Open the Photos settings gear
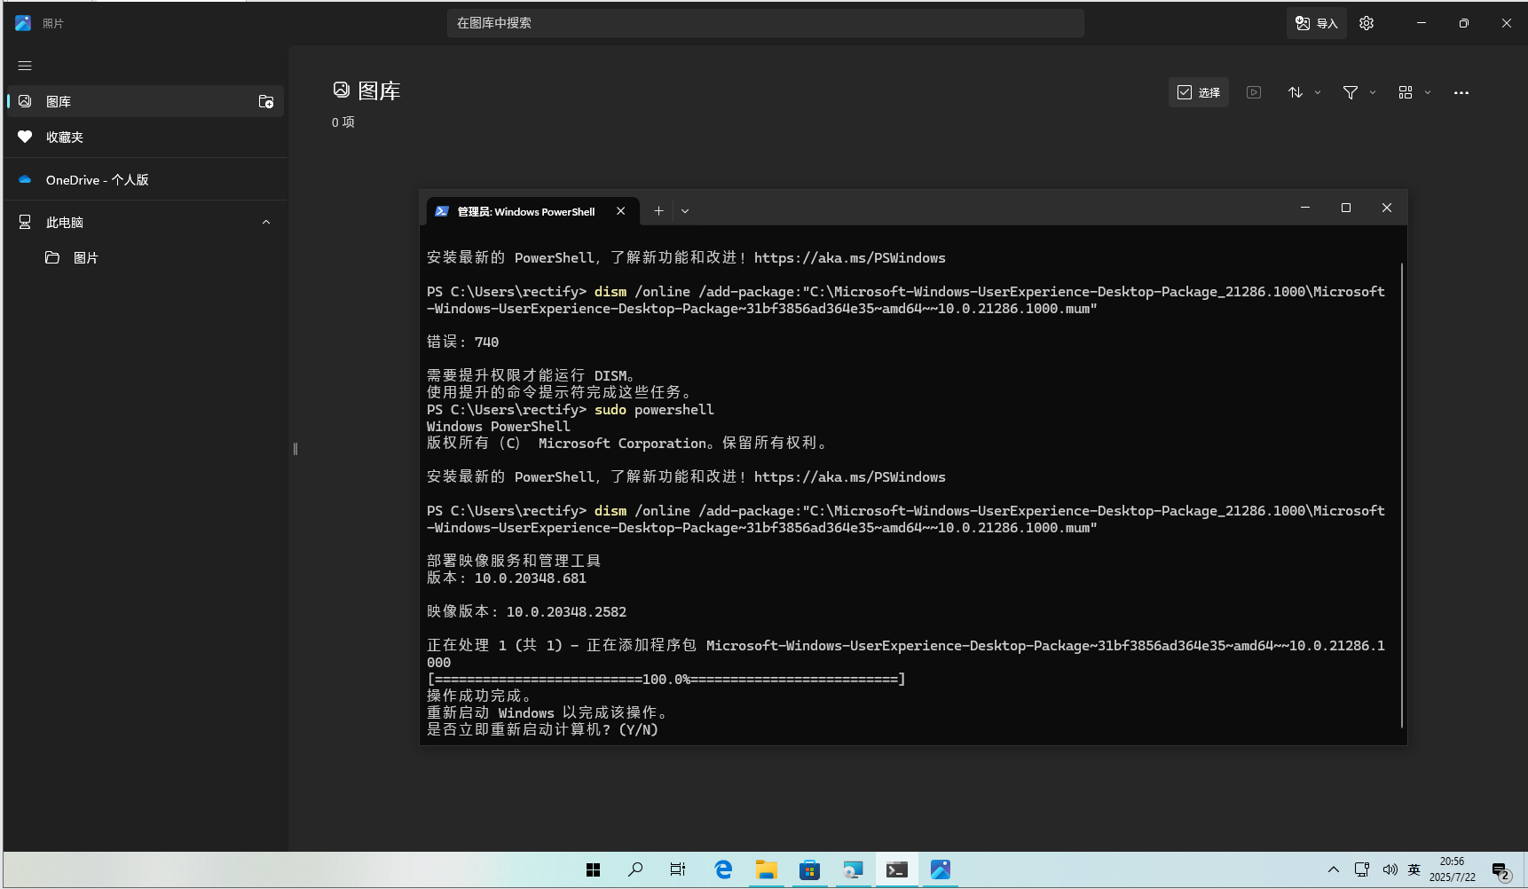The image size is (1528, 889). pyautogui.click(x=1367, y=23)
